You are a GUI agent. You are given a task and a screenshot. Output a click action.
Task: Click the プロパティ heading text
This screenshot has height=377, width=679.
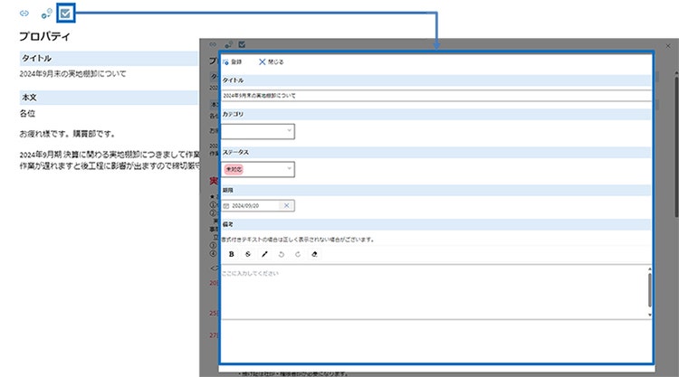44,36
